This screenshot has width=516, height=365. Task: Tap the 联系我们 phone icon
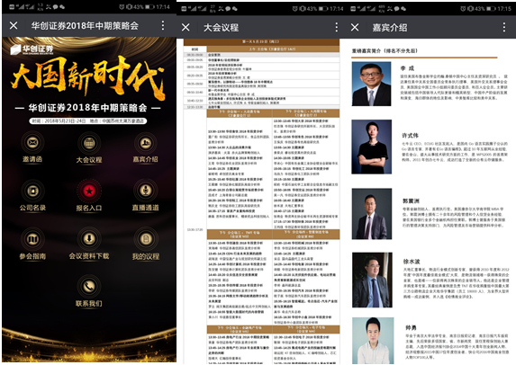click(x=89, y=287)
